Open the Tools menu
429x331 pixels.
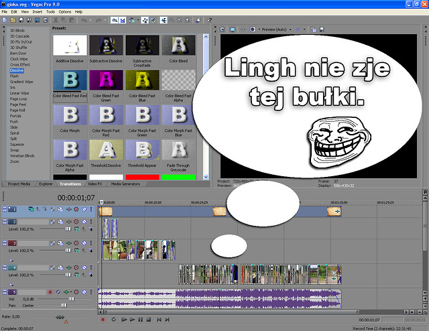[50, 12]
